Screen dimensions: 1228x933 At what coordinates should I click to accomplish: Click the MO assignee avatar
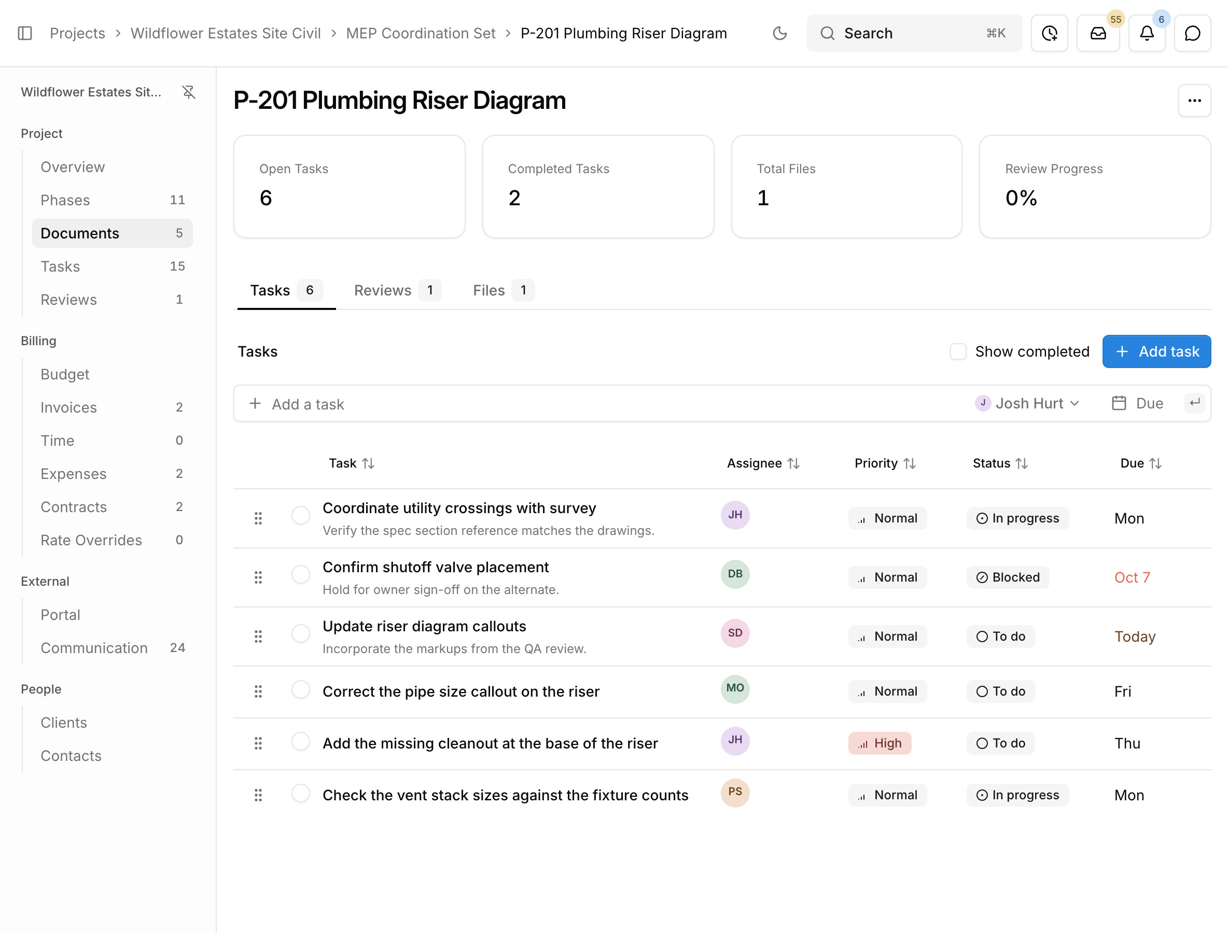[x=735, y=688]
